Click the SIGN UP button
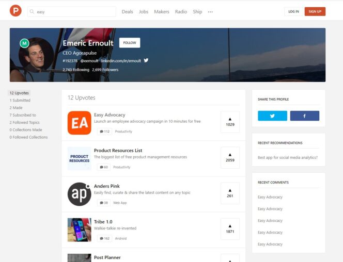 [x=315, y=11]
